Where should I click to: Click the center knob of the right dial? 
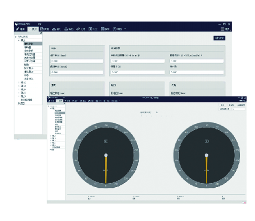[x=206, y=155]
